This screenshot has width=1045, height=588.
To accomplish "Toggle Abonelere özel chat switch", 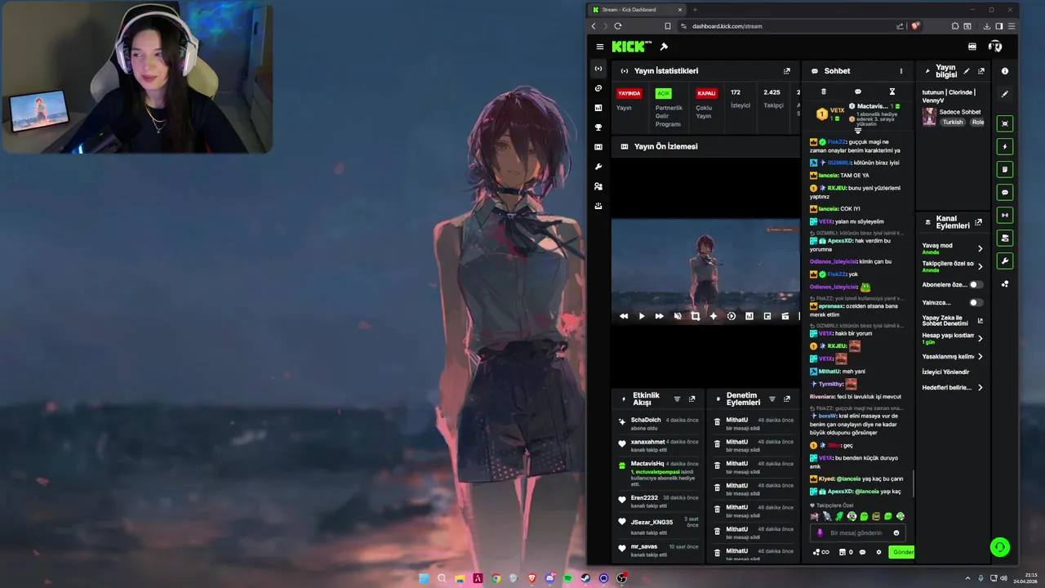I will point(976,285).
